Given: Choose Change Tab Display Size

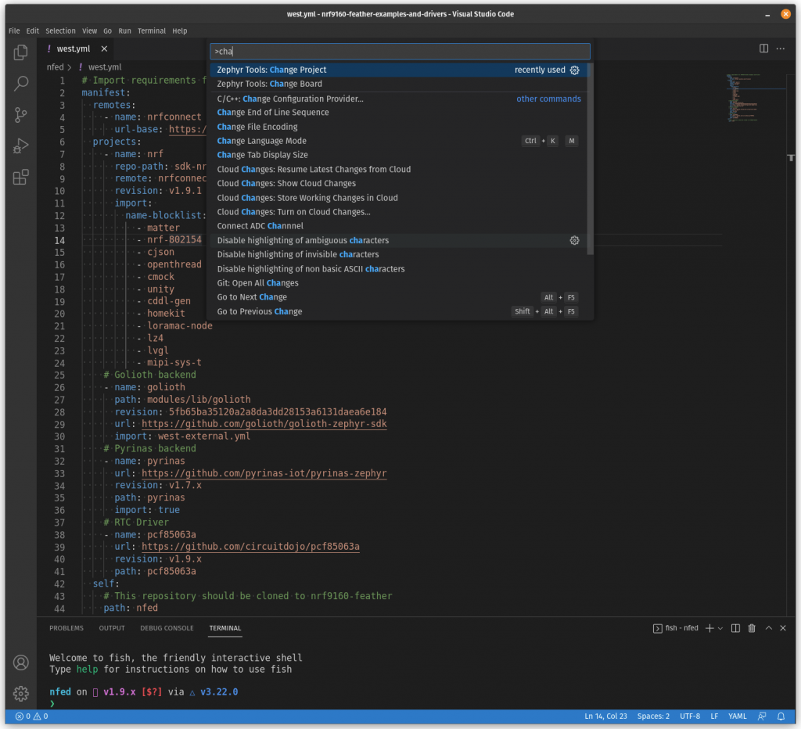Looking at the screenshot, I should (399, 155).
